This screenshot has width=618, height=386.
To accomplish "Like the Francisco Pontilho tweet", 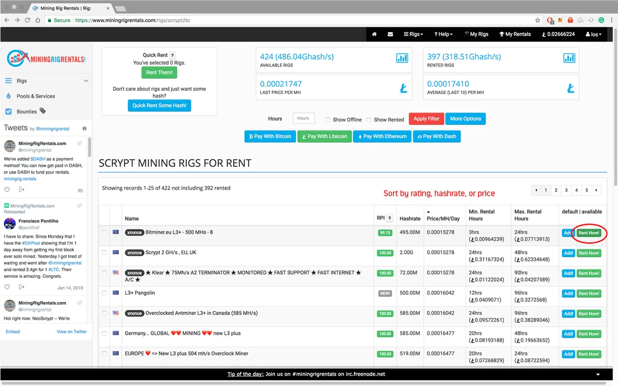I will [x=7, y=287].
